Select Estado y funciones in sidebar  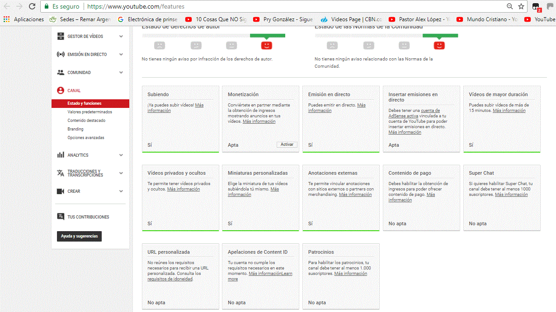click(x=90, y=103)
